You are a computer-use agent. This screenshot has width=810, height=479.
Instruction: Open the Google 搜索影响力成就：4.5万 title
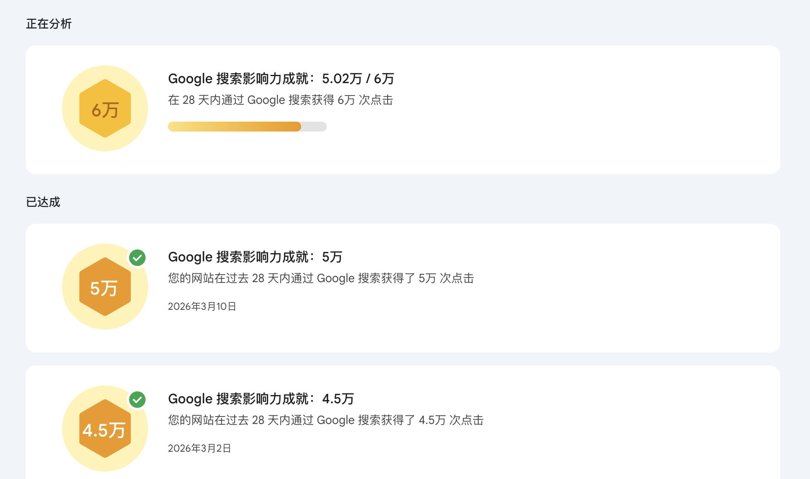[x=261, y=399]
